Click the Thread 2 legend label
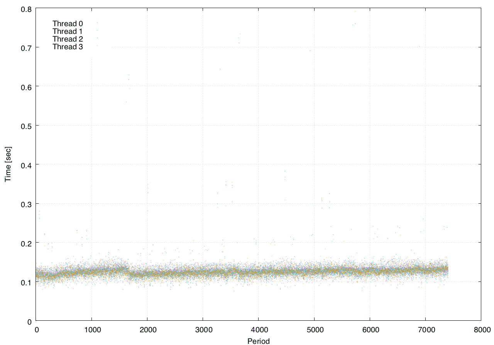The image size is (494, 345). (x=68, y=39)
